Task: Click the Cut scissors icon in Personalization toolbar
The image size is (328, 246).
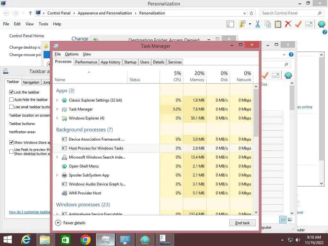Action: click(258, 24)
